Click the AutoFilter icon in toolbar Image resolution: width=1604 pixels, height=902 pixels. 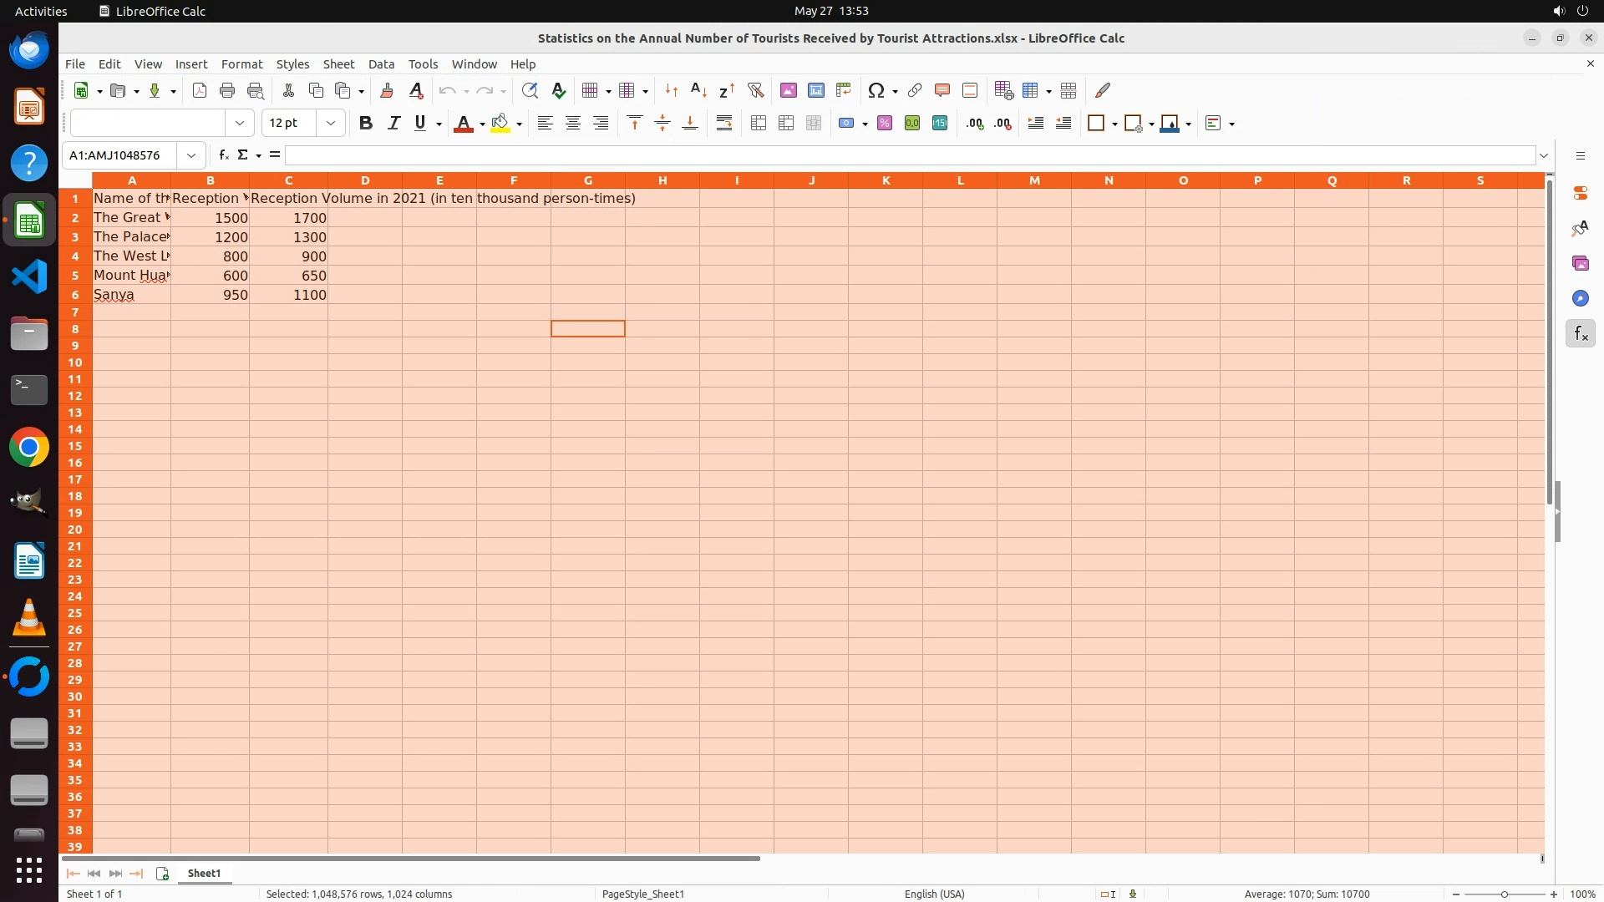(x=755, y=90)
